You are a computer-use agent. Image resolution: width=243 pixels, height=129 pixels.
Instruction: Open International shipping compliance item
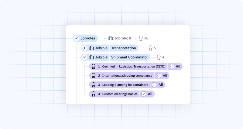[127, 76]
